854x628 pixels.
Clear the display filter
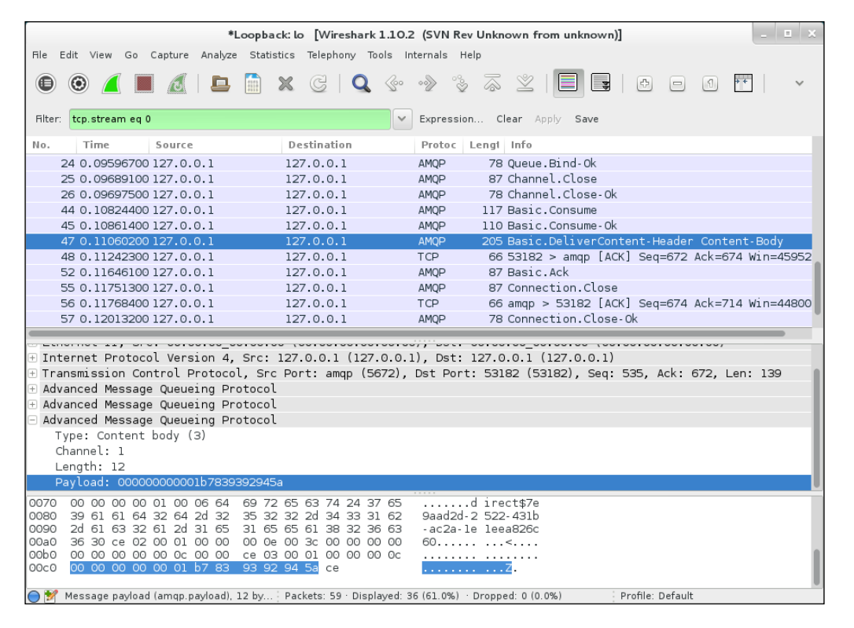click(x=510, y=119)
